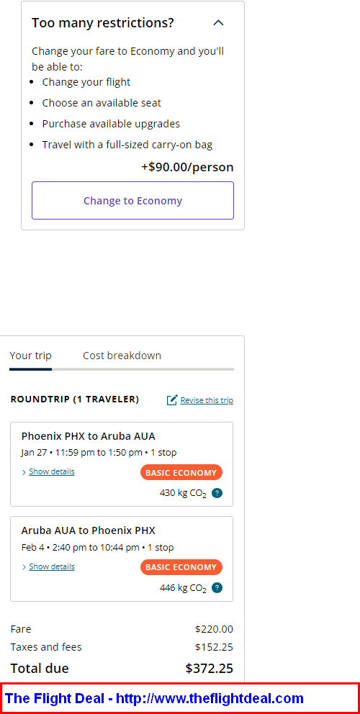
Task: Click the $372.25 total due amount
Action: point(210,669)
